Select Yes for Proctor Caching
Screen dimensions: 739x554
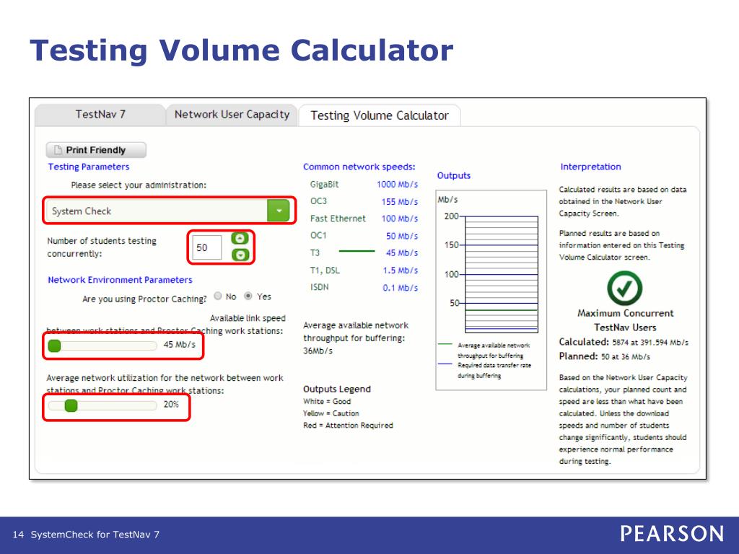[x=248, y=296]
